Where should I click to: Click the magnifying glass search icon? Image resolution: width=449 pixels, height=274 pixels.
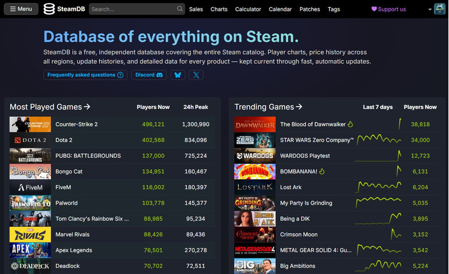coord(180,9)
